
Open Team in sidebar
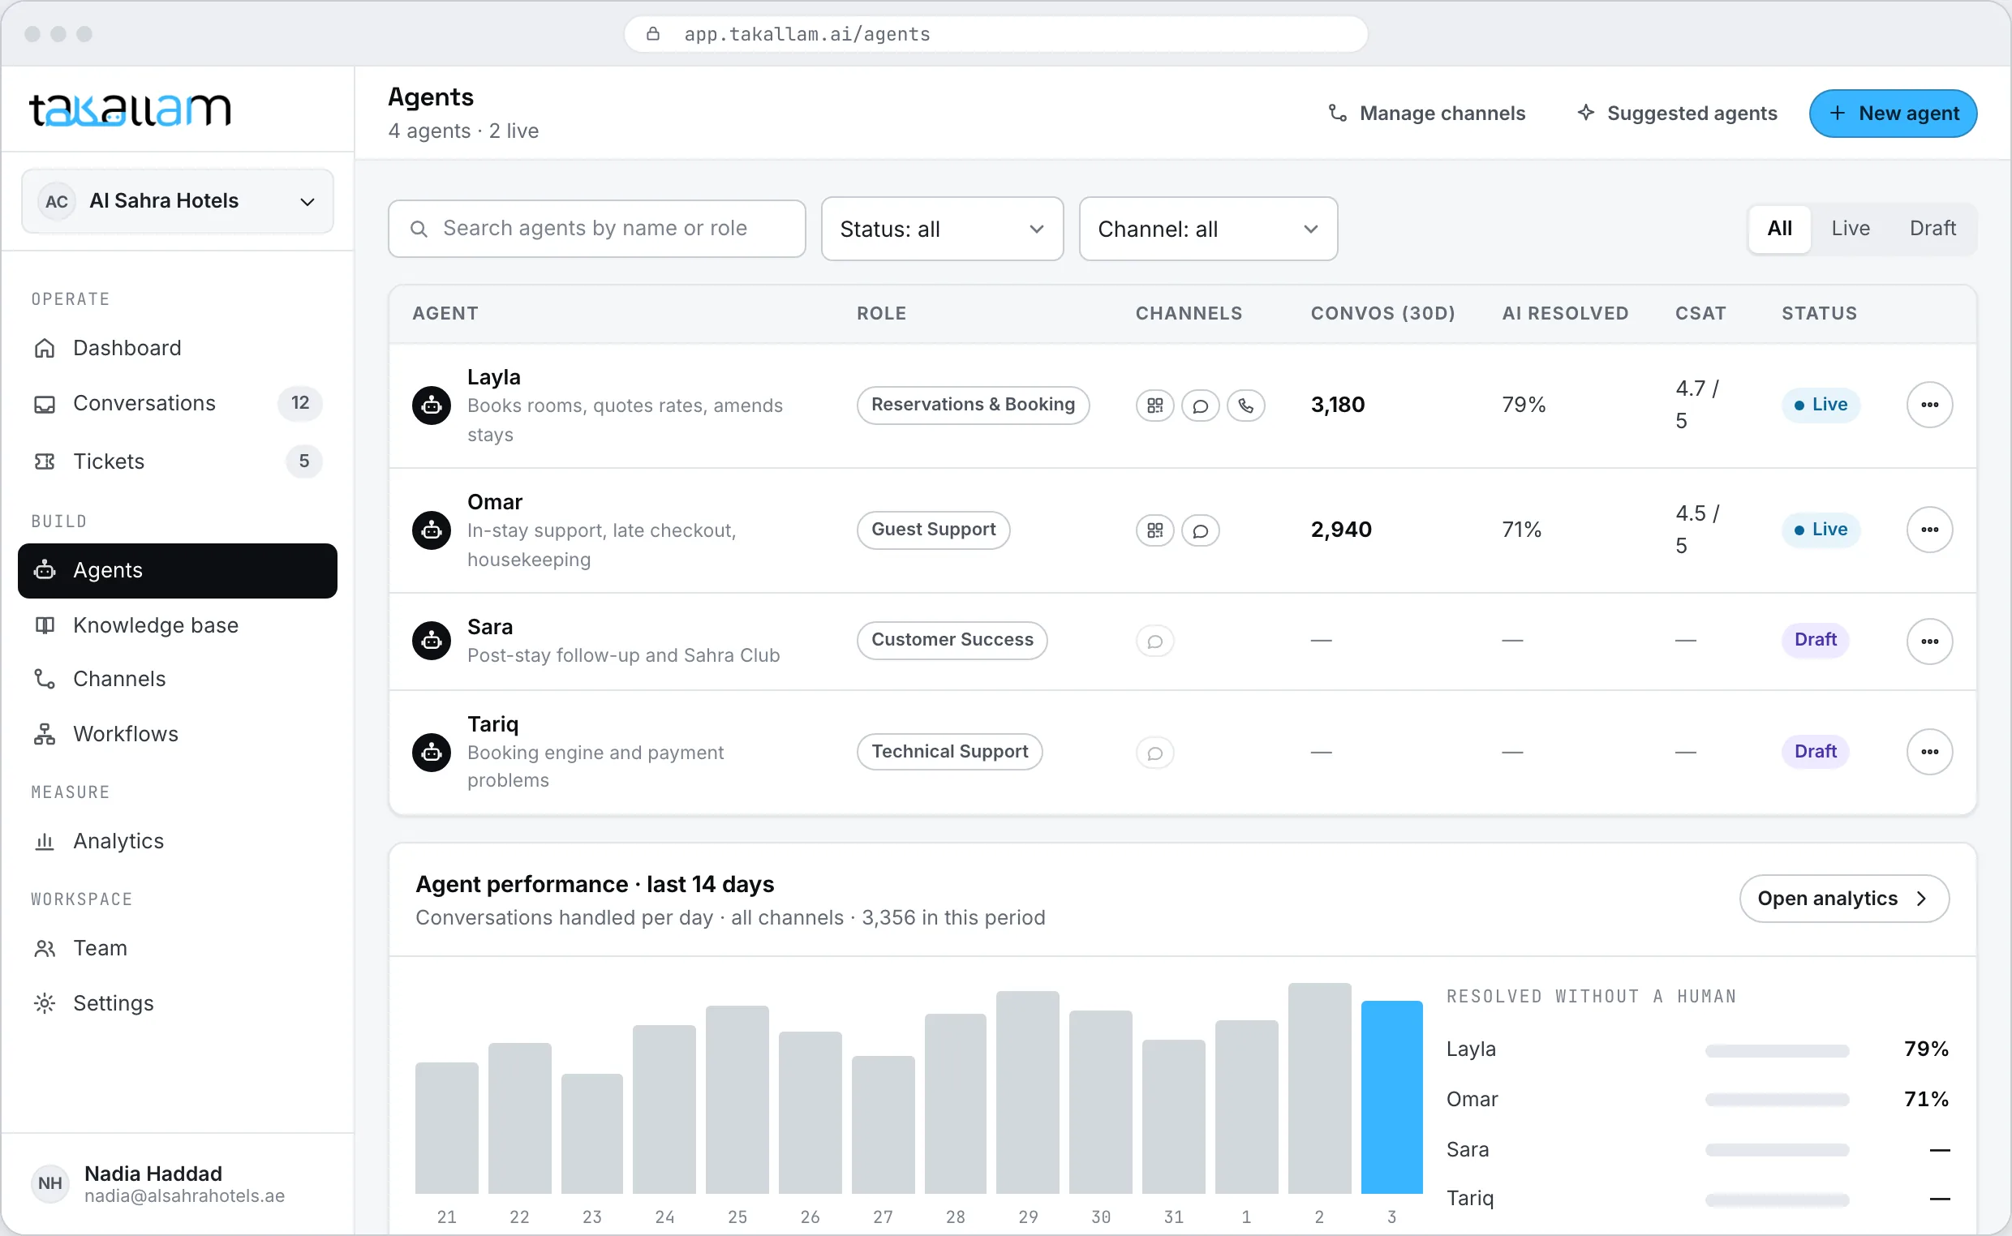(x=178, y=948)
